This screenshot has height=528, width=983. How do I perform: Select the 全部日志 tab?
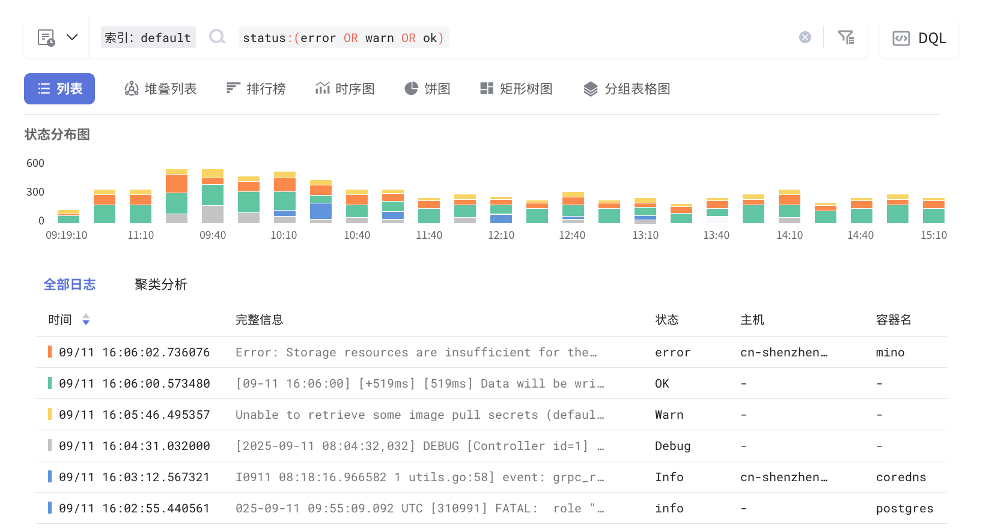[70, 284]
